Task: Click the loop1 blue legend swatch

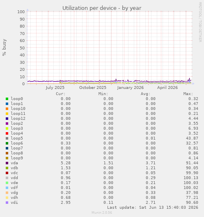Action: click(x=7, y=104)
